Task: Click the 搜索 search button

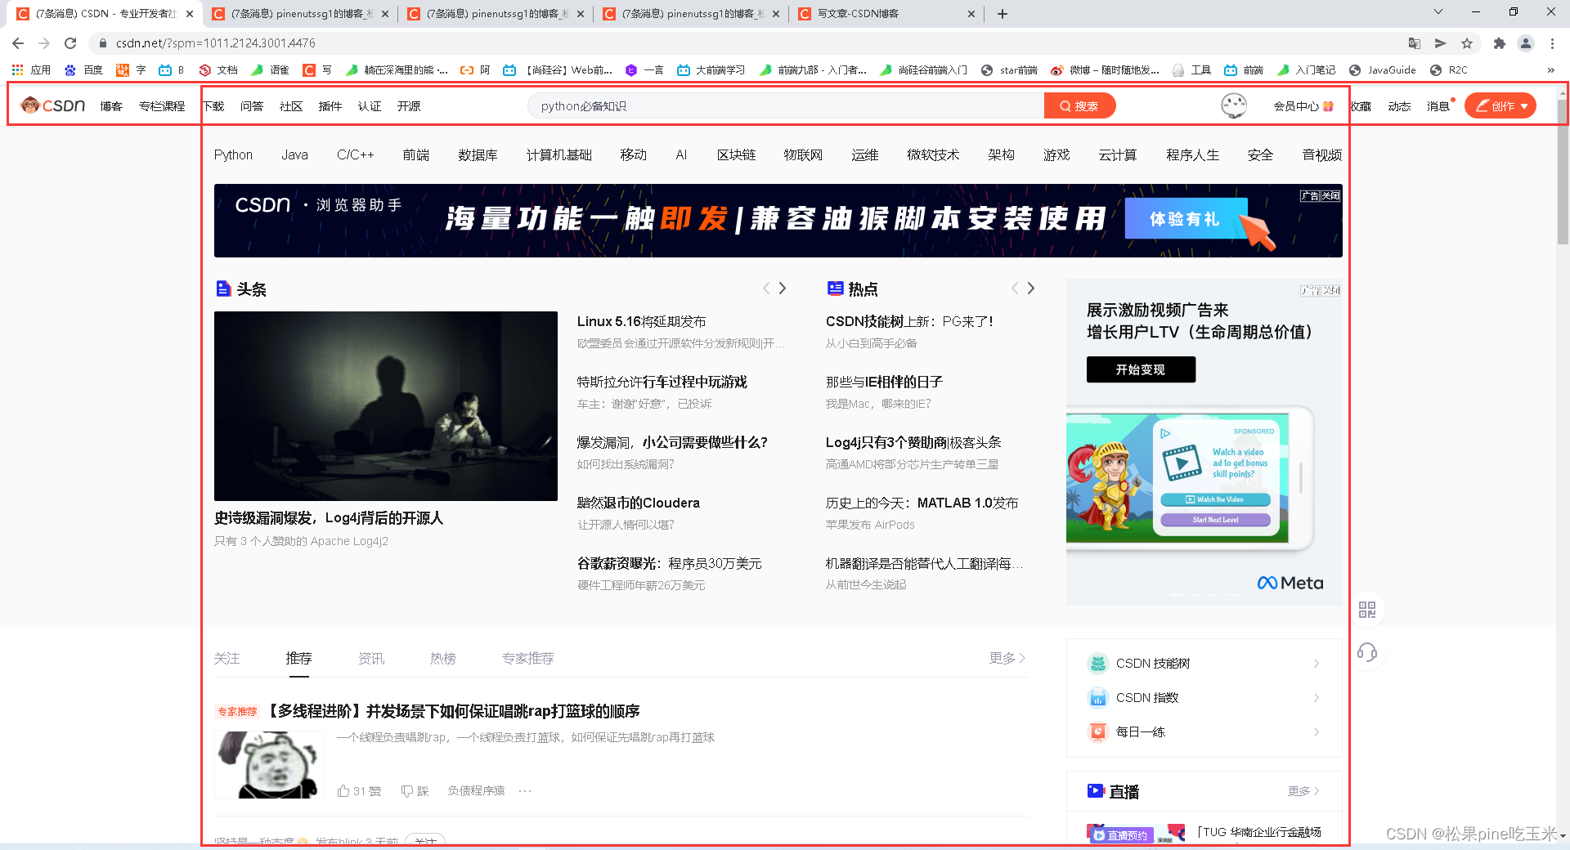Action: pos(1079,105)
